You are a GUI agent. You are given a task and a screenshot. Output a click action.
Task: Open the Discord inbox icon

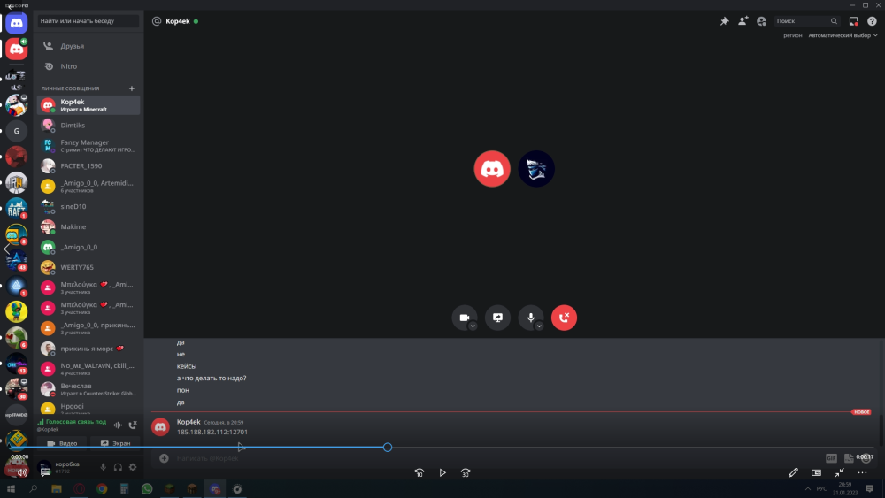click(x=853, y=21)
